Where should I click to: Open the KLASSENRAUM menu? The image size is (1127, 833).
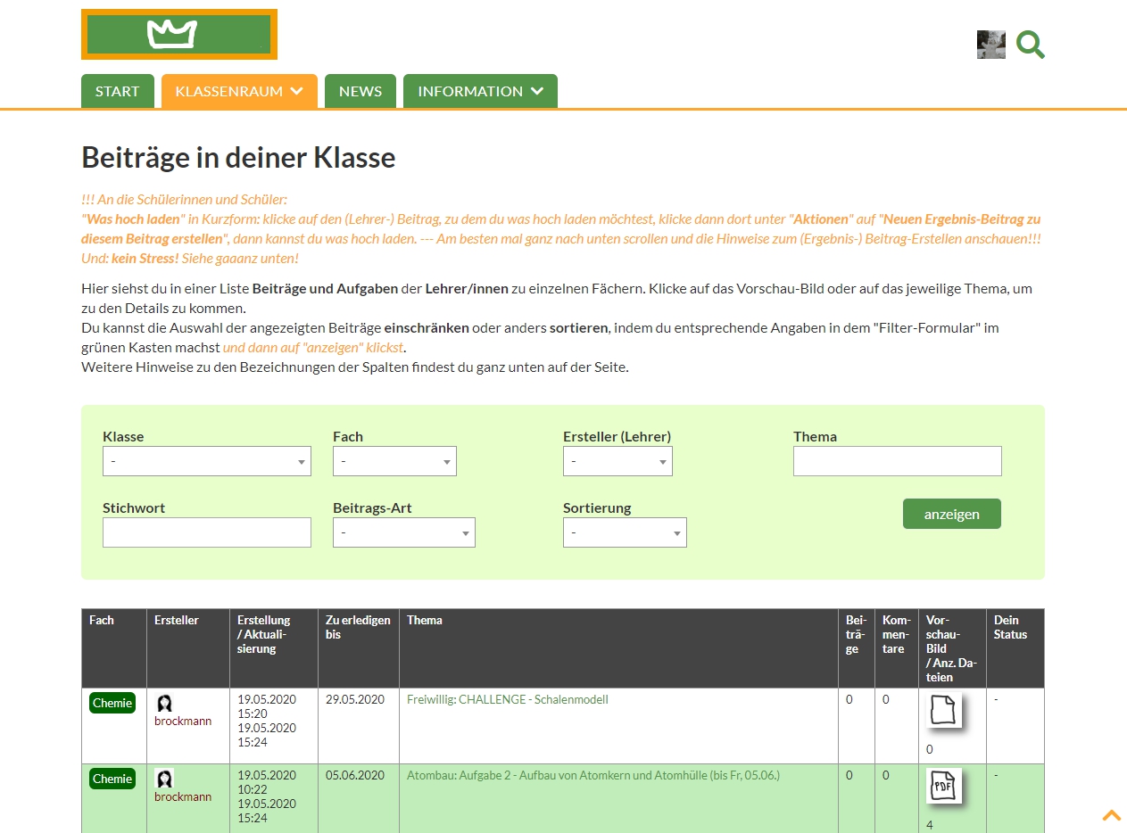click(239, 91)
